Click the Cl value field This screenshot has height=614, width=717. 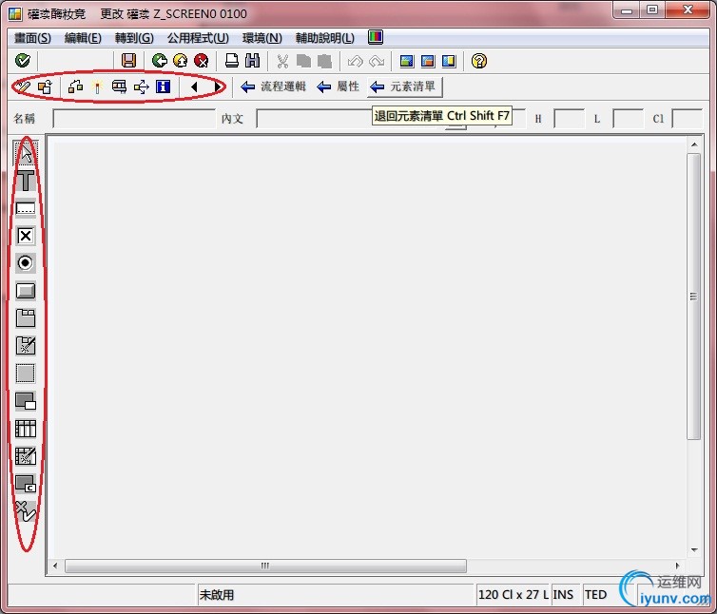[x=687, y=119]
